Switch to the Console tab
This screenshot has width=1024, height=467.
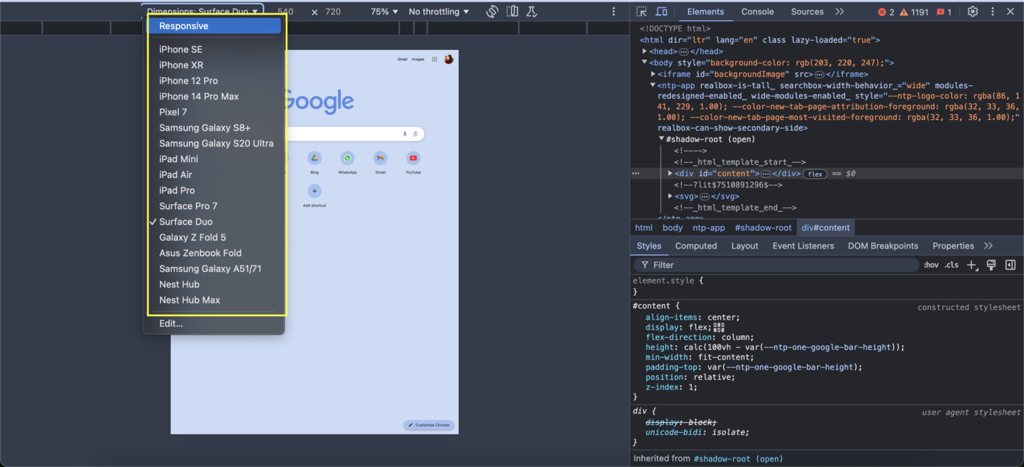[x=757, y=11]
